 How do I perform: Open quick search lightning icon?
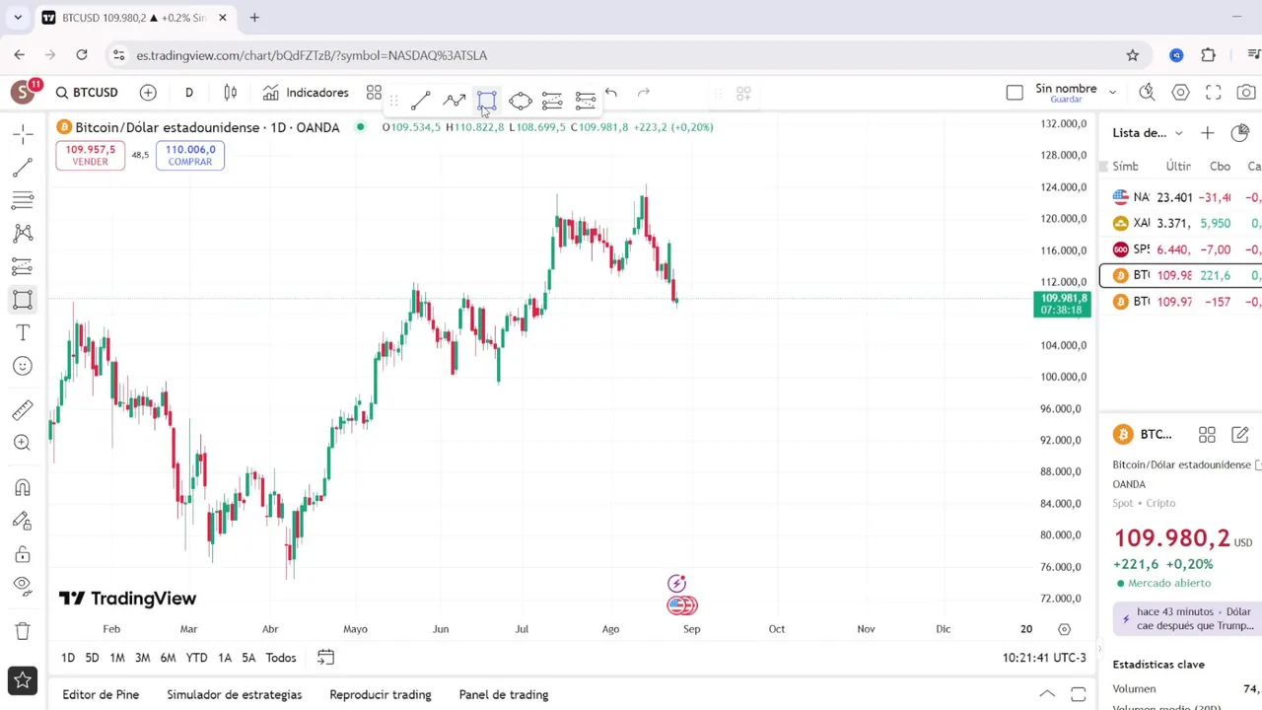(1147, 93)
